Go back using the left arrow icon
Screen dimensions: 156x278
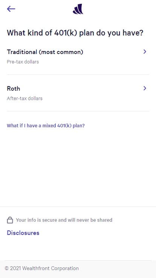(x=11, y=9)
